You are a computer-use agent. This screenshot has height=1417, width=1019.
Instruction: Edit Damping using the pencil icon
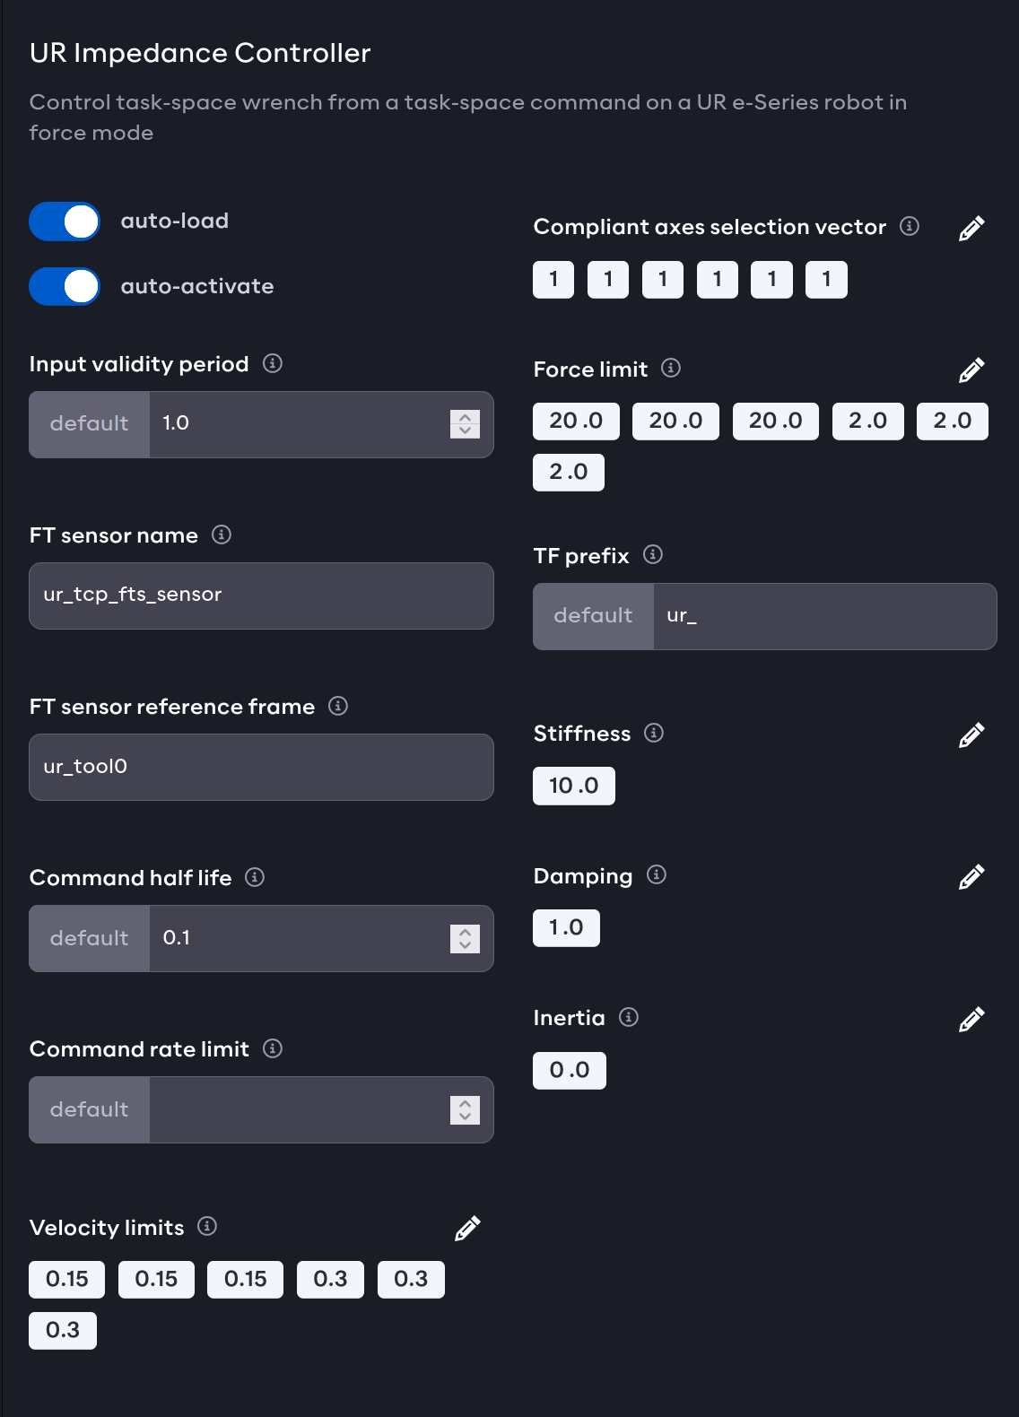971,877
